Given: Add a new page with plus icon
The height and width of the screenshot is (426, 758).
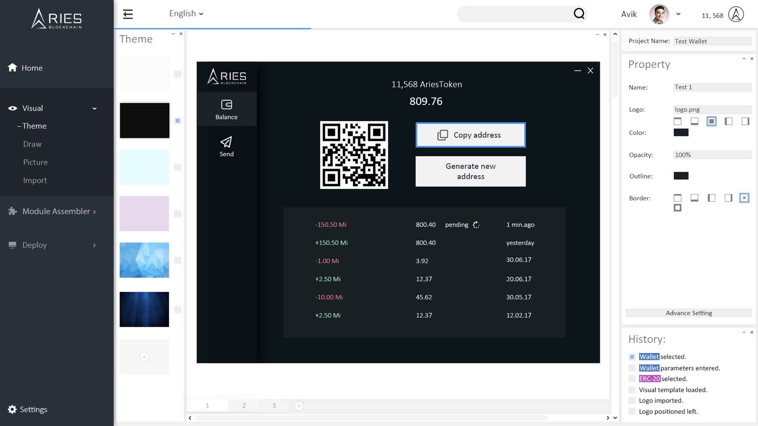Looking at the screenshot, I should tap(299, 406).
